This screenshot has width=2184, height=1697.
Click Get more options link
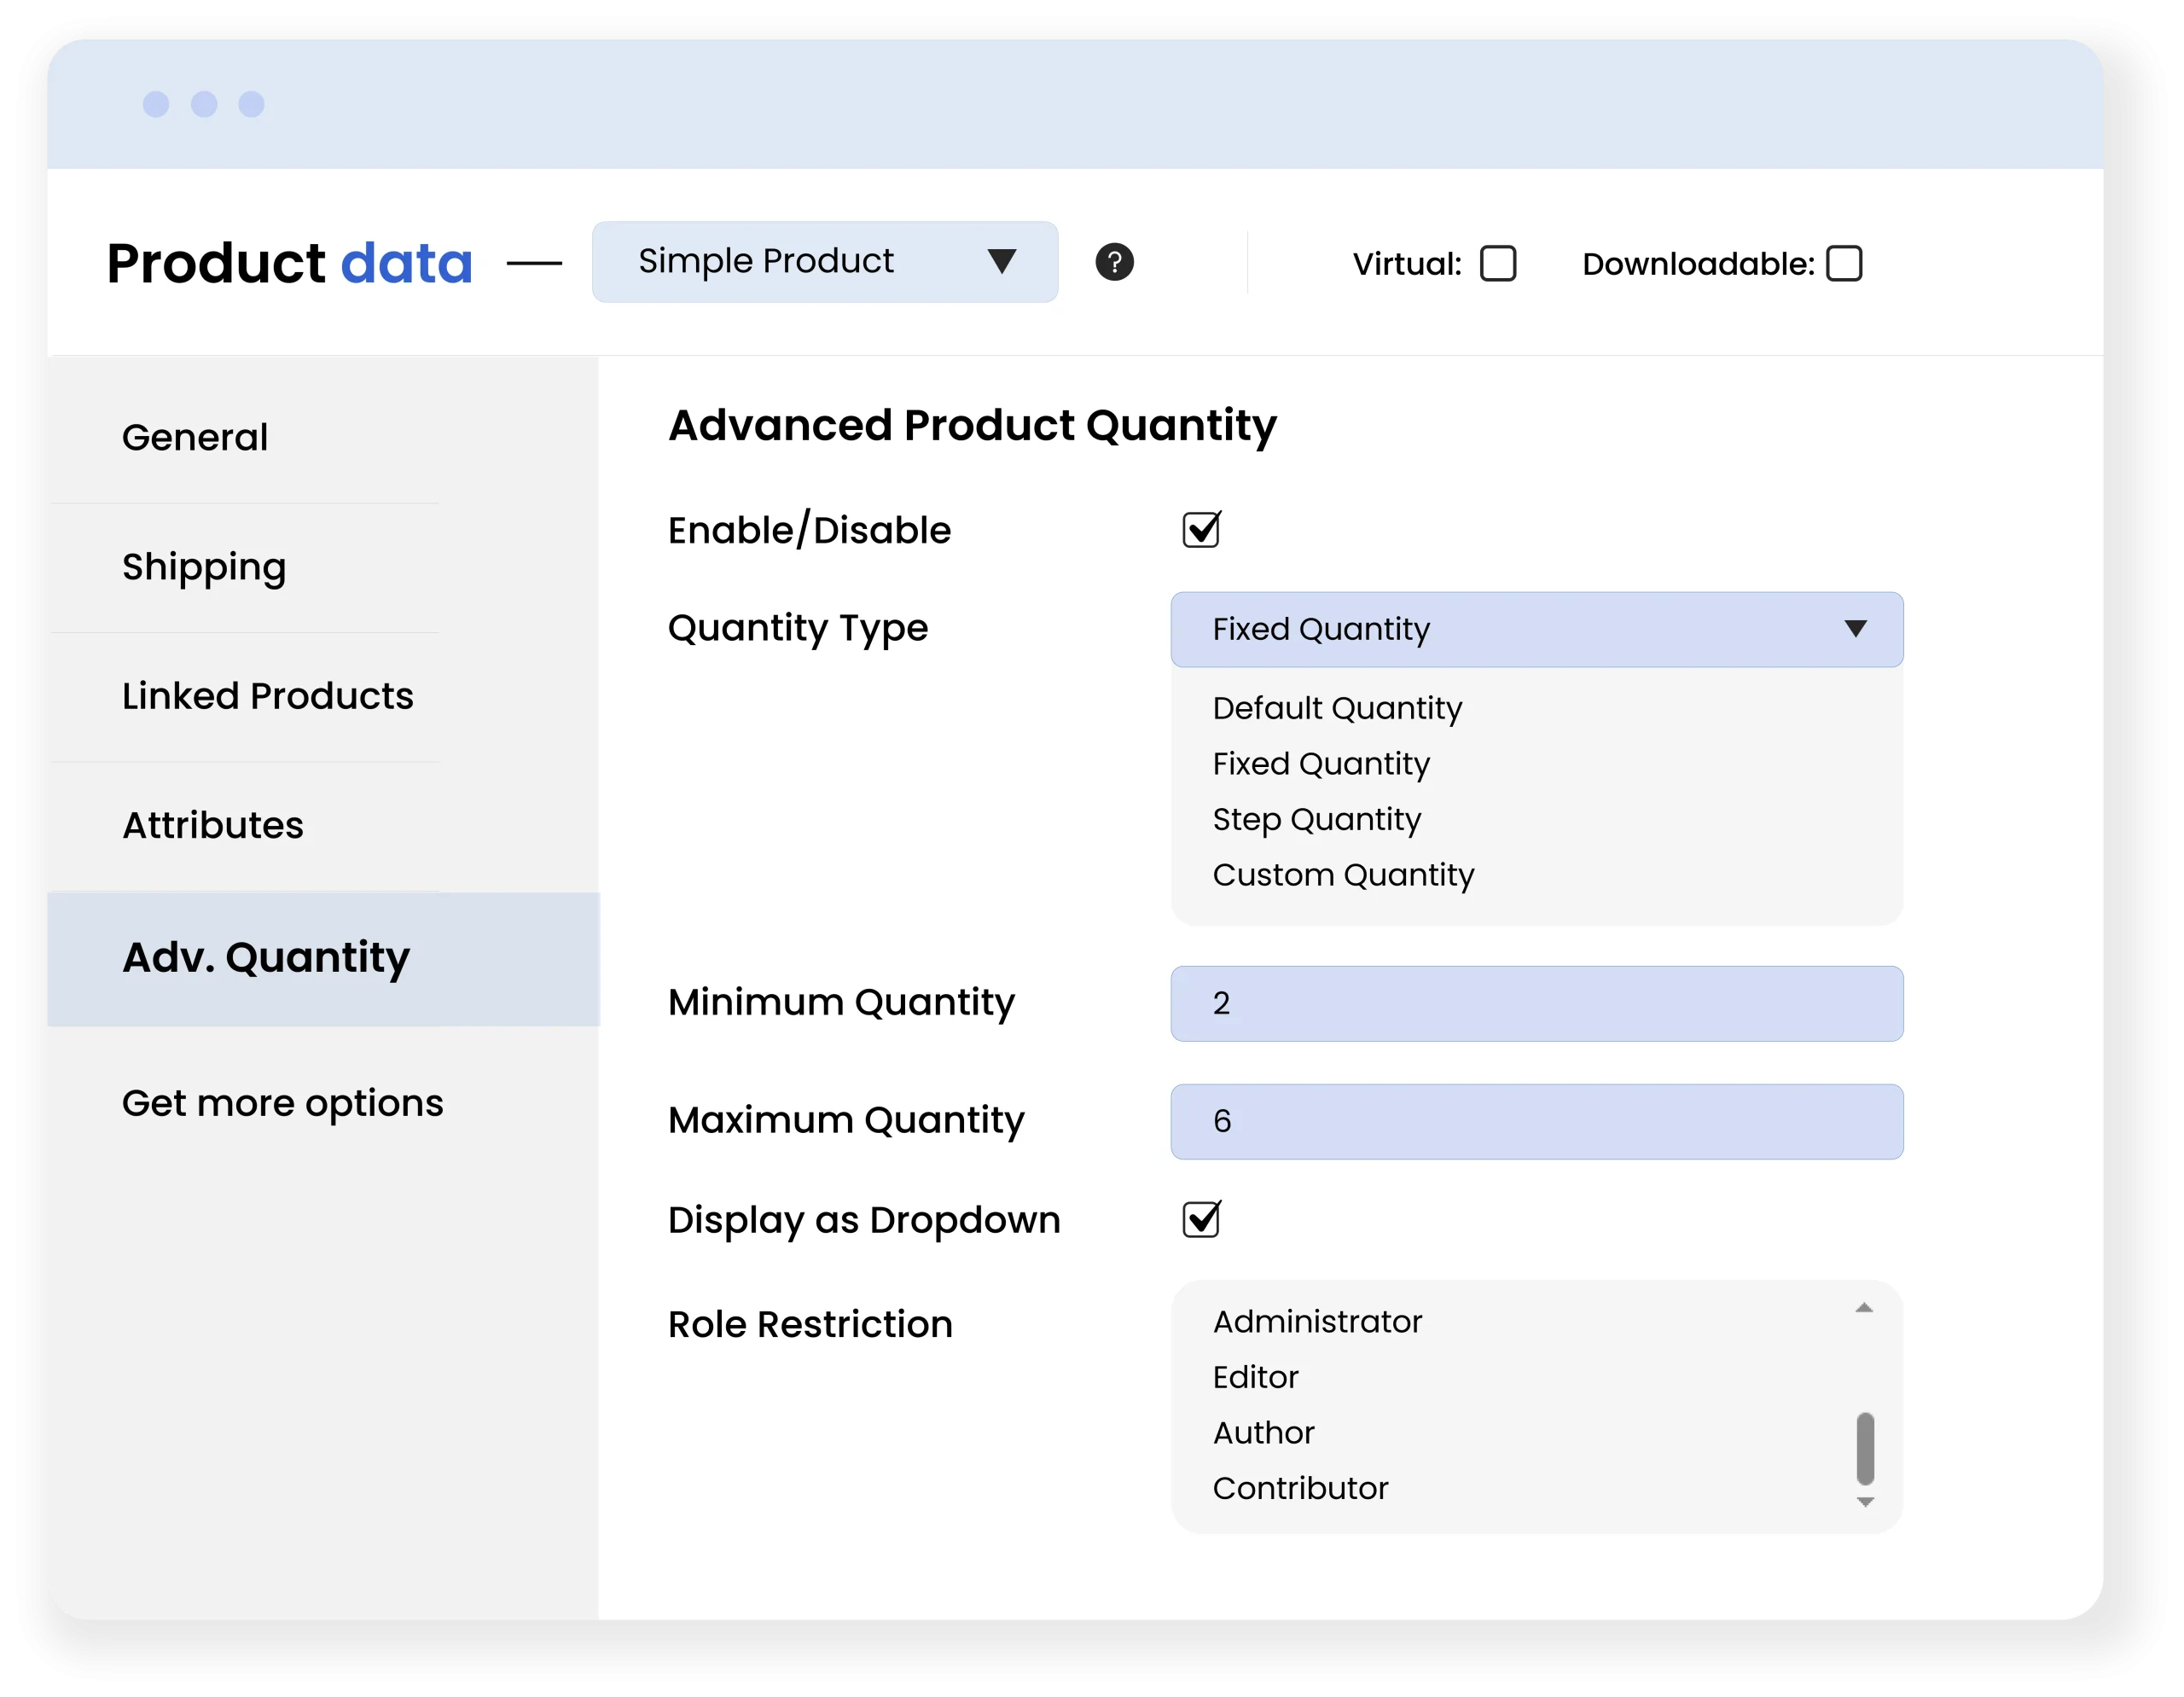point(282,1103)
